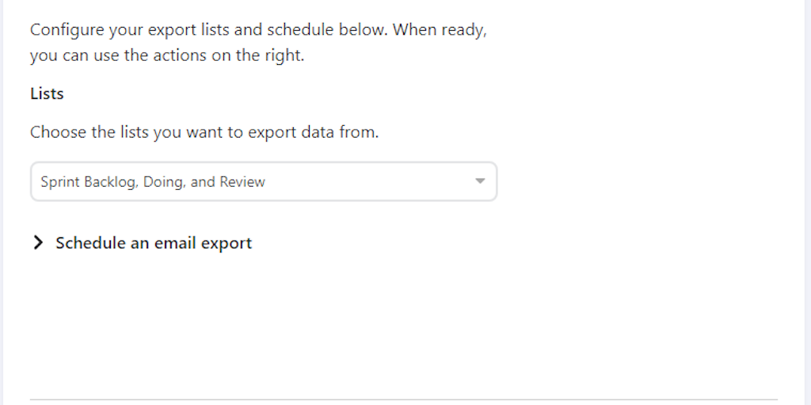Click the word 'Schedule' in the expander heading
Viewport: 811px width, 405px height.
point(90,243)
